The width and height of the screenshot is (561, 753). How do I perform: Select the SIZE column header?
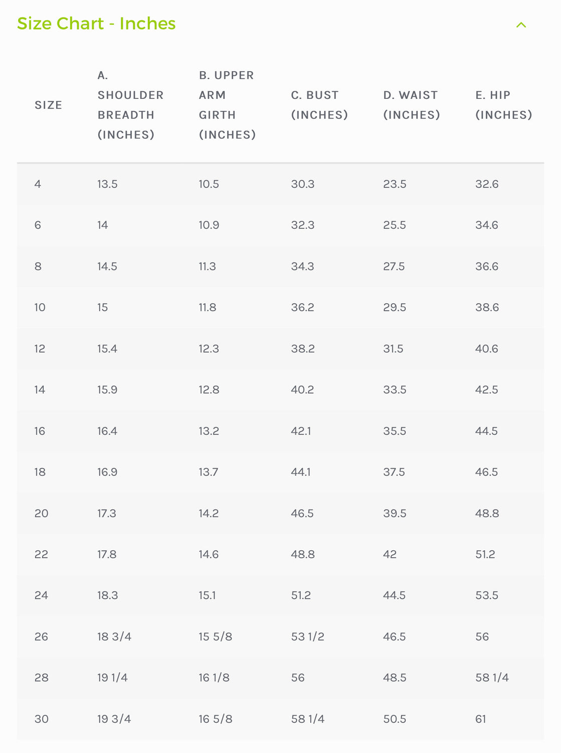pyautogui.click(x=48, y=105)
